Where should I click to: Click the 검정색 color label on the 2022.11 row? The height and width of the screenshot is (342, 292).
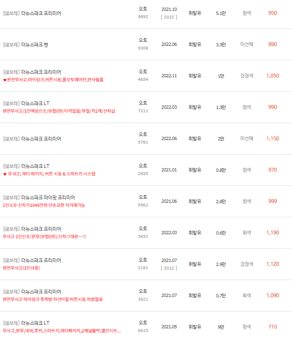coord(247,76)
